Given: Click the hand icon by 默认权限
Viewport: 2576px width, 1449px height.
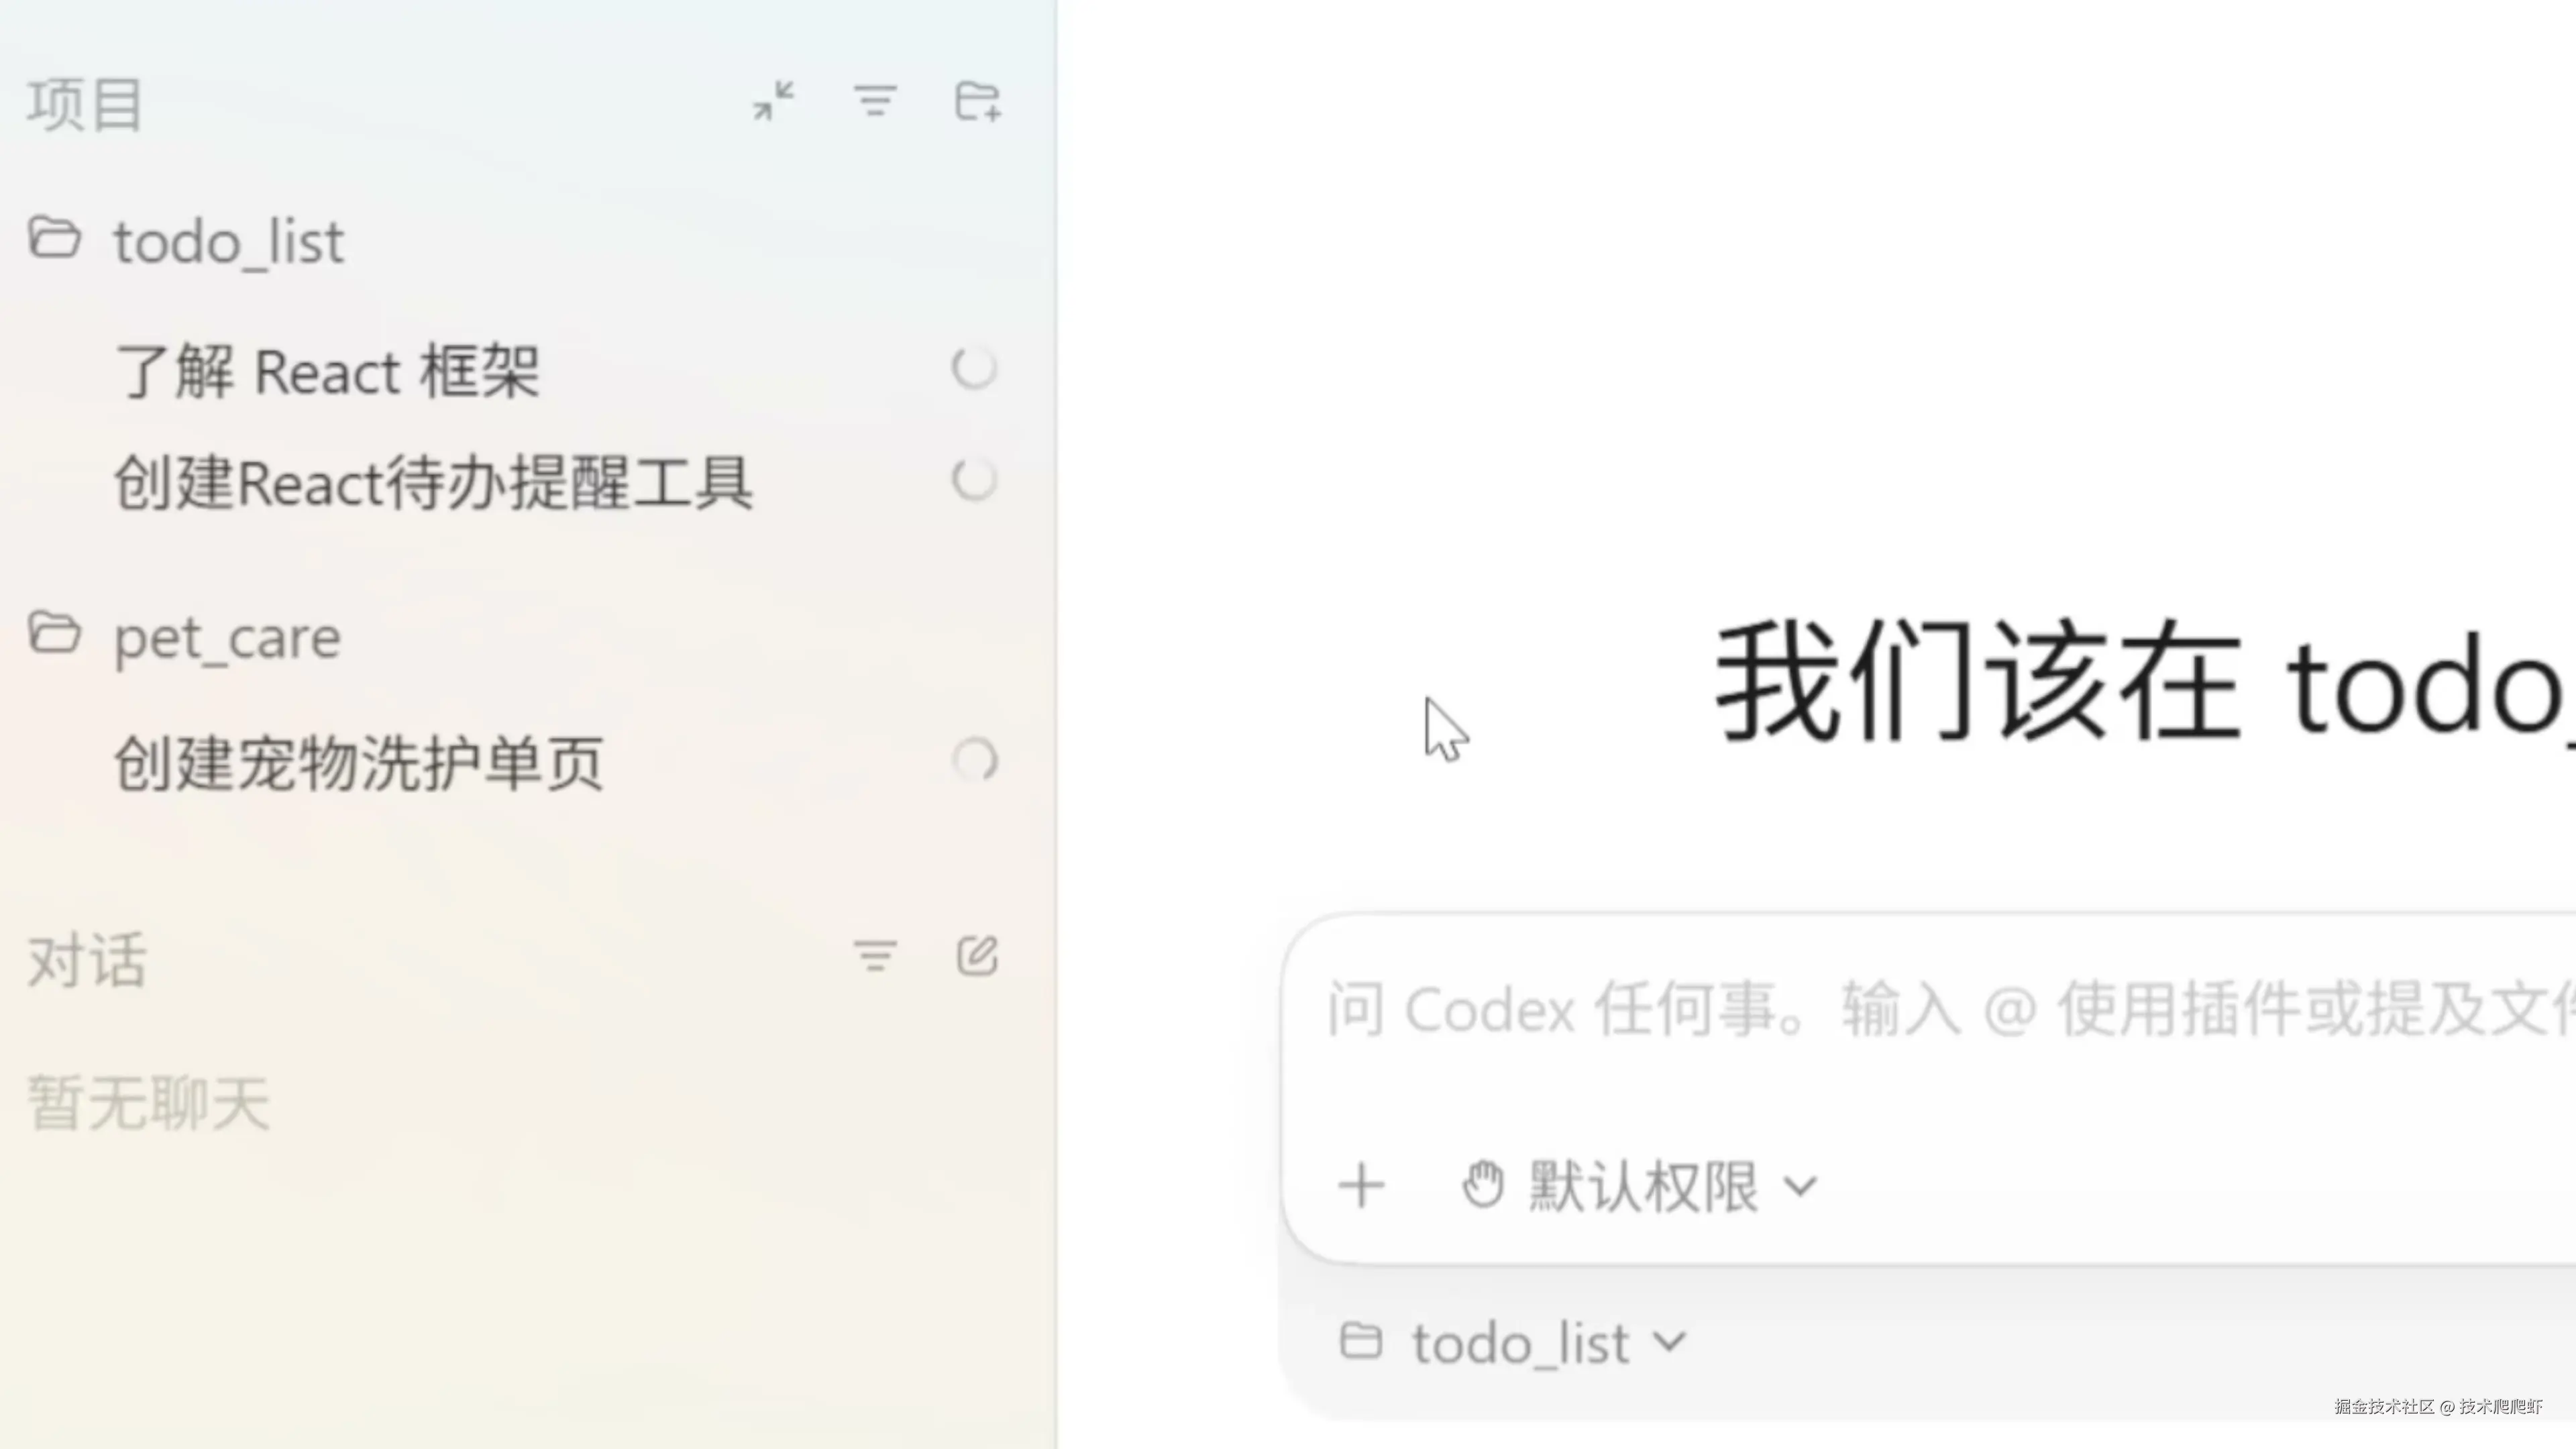Looking at the screenshot, I should (x=1482, y=1185).
